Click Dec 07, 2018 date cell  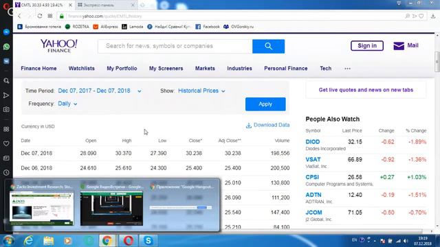[36, 153]
